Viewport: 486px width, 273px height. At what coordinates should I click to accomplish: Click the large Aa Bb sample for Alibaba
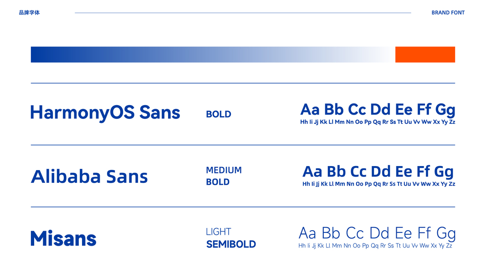coord(378,172)
